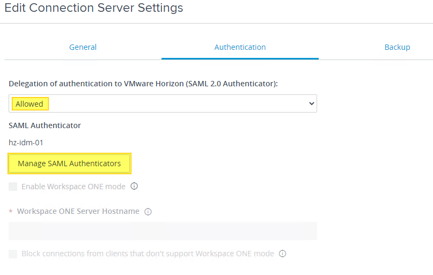Open the Backup tab
Viewport: 433px width, 275px height.
(397, 47)
